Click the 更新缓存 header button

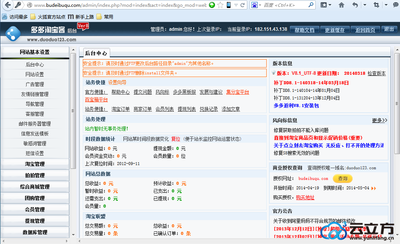coord(335,30)
